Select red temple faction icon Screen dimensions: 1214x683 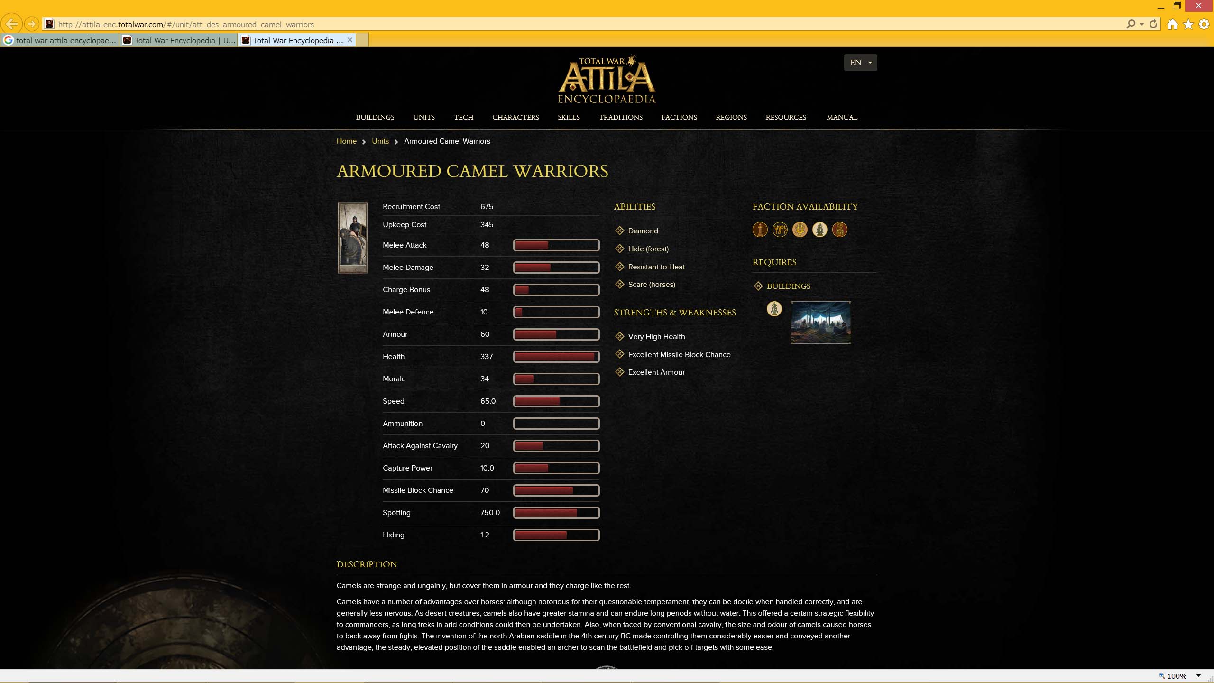pos(839,230)
